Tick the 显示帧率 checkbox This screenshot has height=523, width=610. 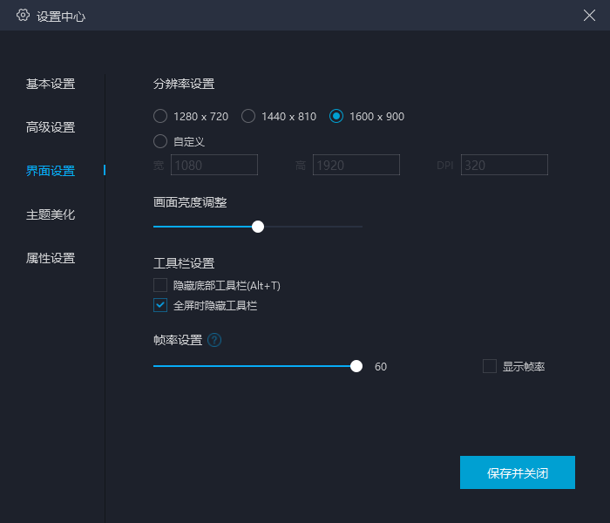tap(490, 366)
